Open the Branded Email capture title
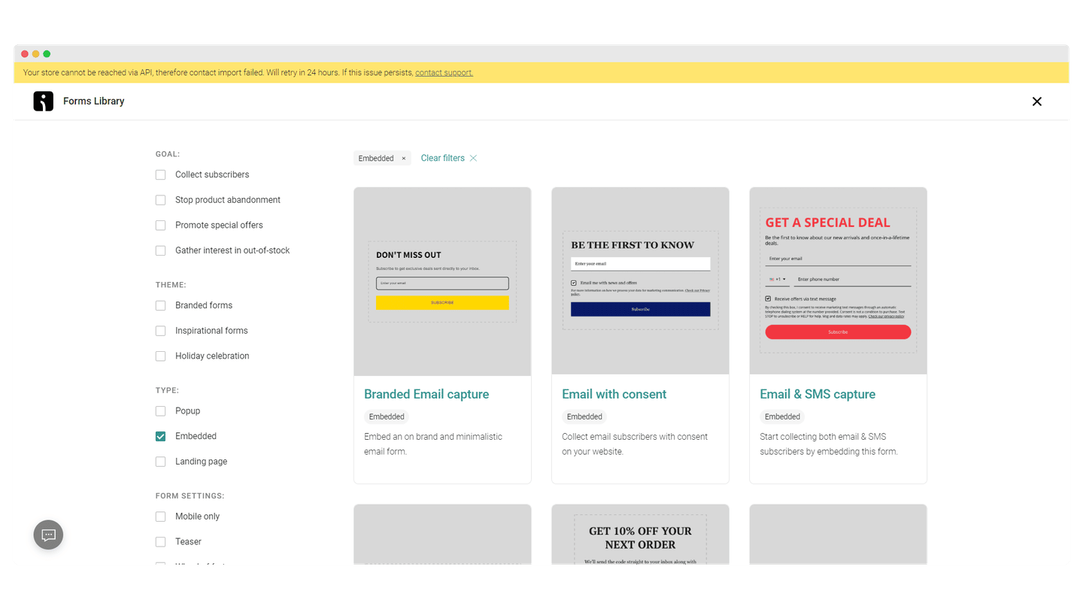The width and height of the screenshot is (1083, 609). [426, 394]
